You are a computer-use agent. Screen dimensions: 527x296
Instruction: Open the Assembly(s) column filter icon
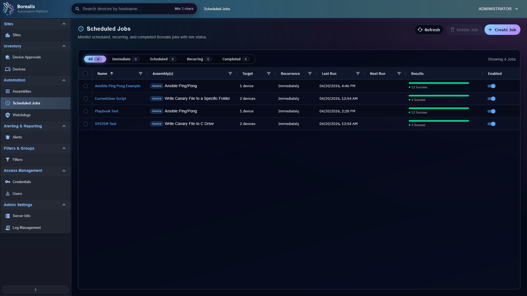click(x=230, y=73)
